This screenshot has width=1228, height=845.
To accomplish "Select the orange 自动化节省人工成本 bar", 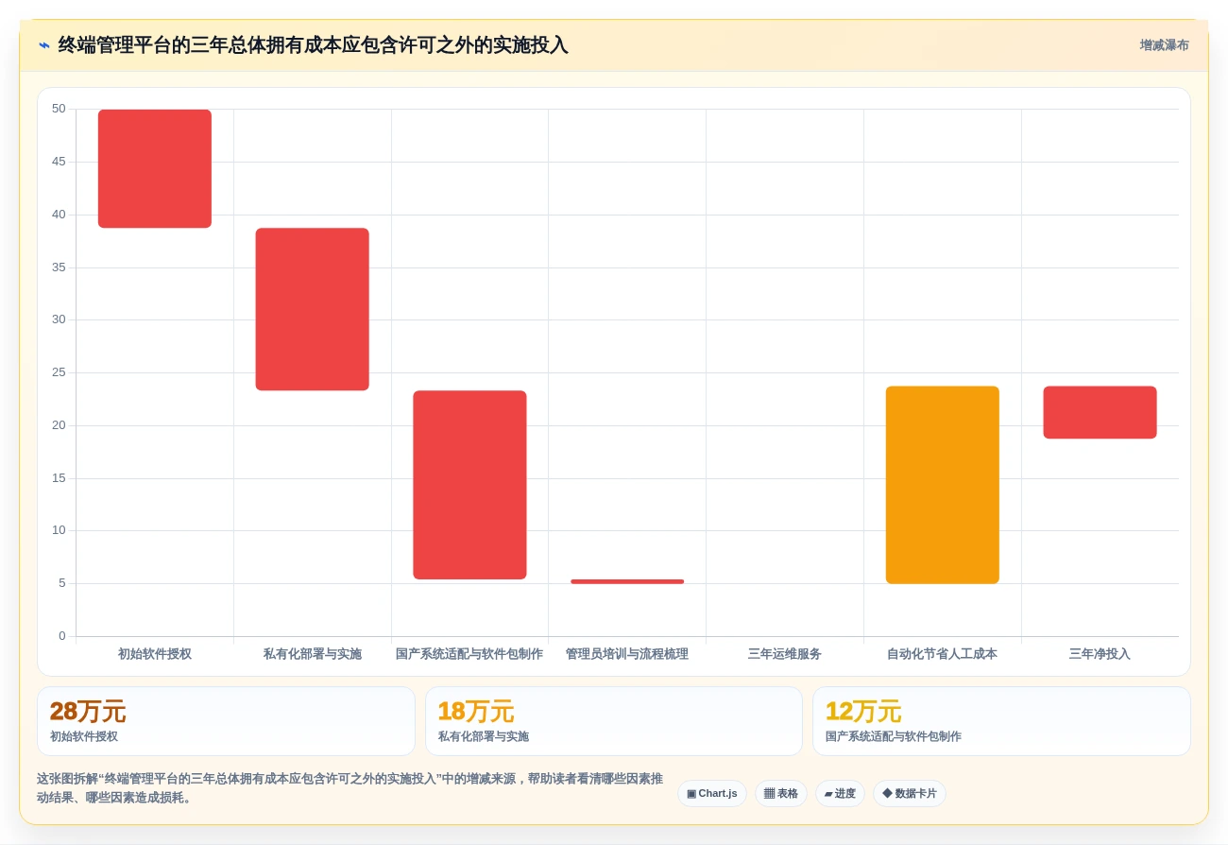I will (942, 485).
